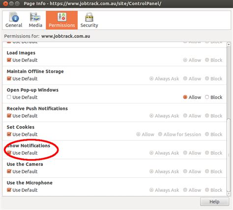Screen dimensions: 233x210
Task: Click www.jobtrack.com.au permissions host text
Action: coord(65,36)
